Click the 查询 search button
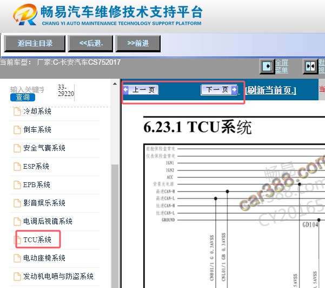 tap(23, 97)
